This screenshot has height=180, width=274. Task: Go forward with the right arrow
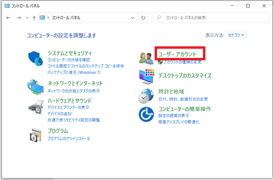(x=19, y=18)
